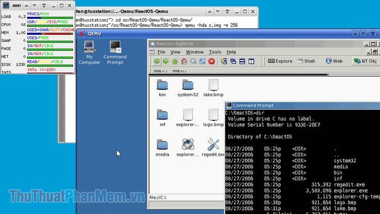Click the Tile vertically toolbar icon
This screenshot has height=214, width=380.
pos(251,61)
